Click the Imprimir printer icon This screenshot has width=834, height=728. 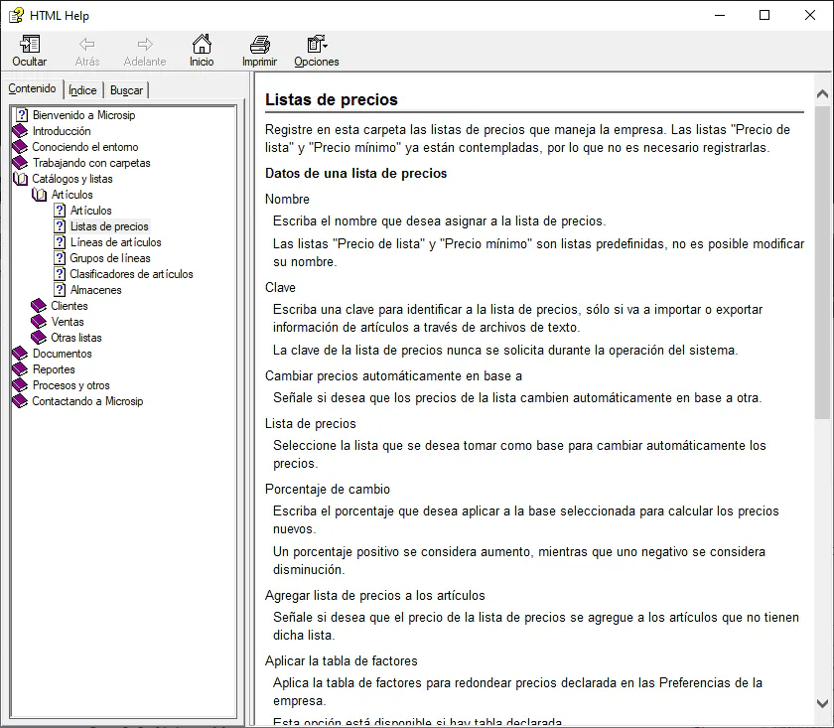click(259, 44)
